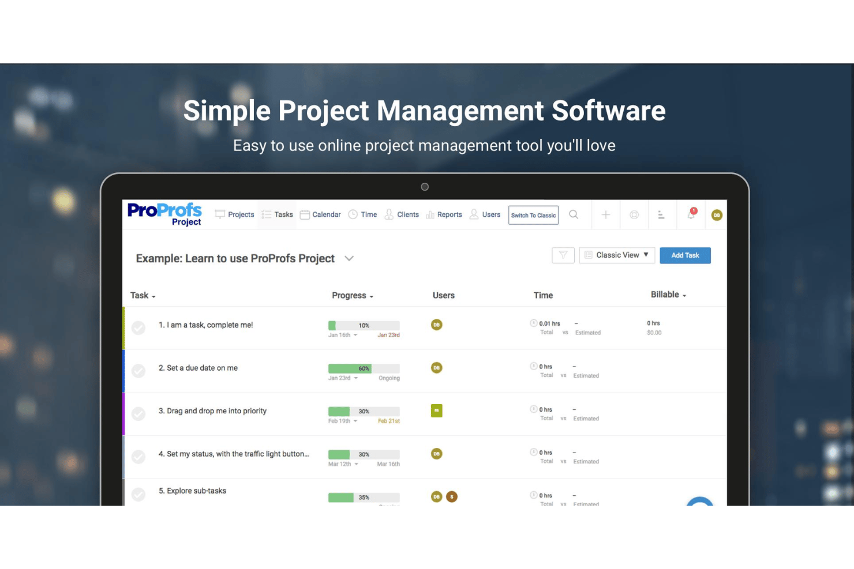The width and height of the screenshot is (854, 569).
Task: Open the DB profile avatar in header
Action: pos(717,215)
